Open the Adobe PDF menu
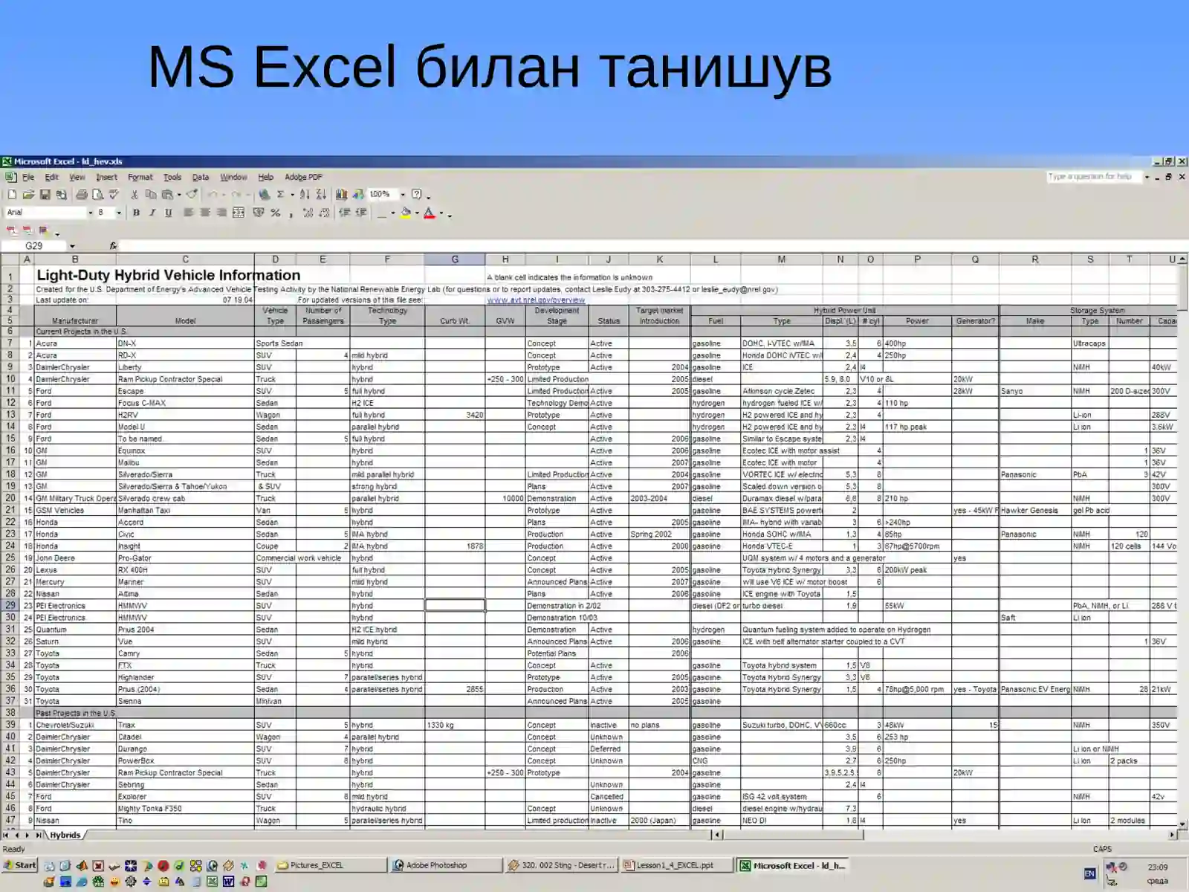This screenshot has width=1189, height=892. coord(303,178)
